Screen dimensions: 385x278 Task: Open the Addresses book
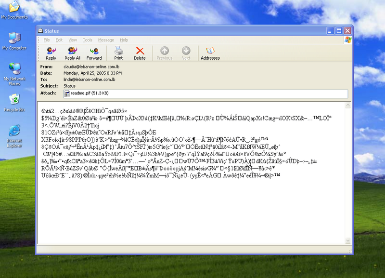[x=210, y=53]
